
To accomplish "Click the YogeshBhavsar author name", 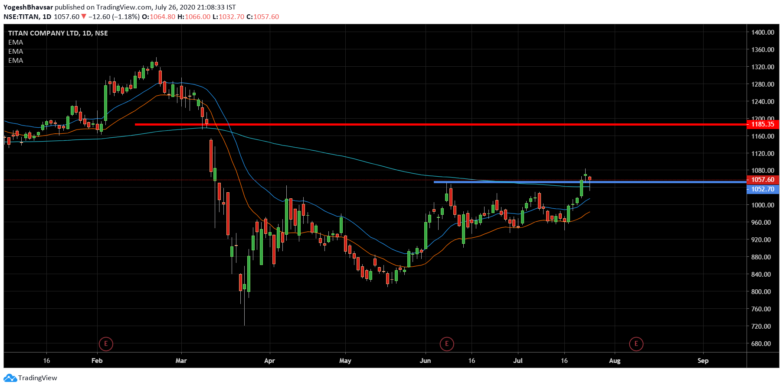I will pyautogui.click(x=28, y=7).
